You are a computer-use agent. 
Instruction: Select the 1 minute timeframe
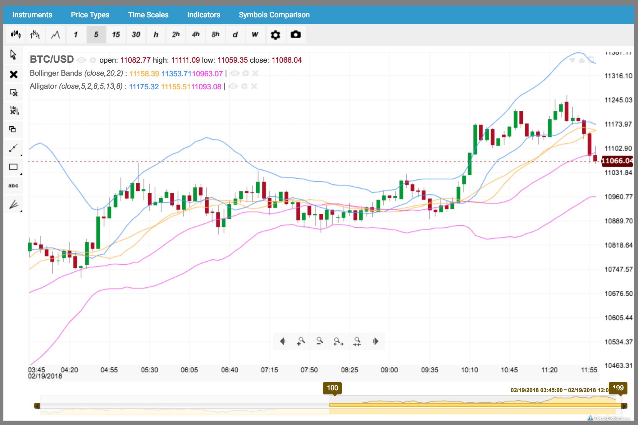click(76, 34)
